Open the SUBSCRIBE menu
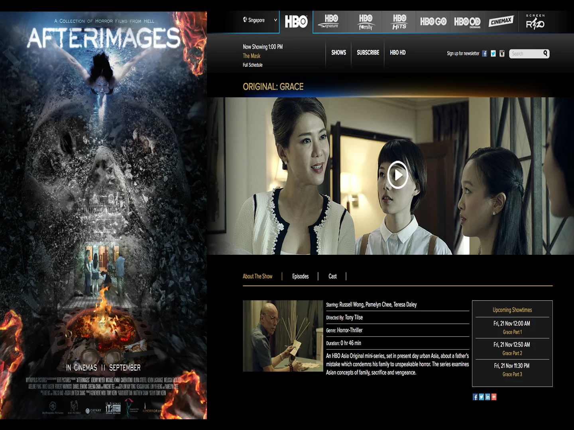This screenshot has width=574, height=430. (x=368, y=53)
